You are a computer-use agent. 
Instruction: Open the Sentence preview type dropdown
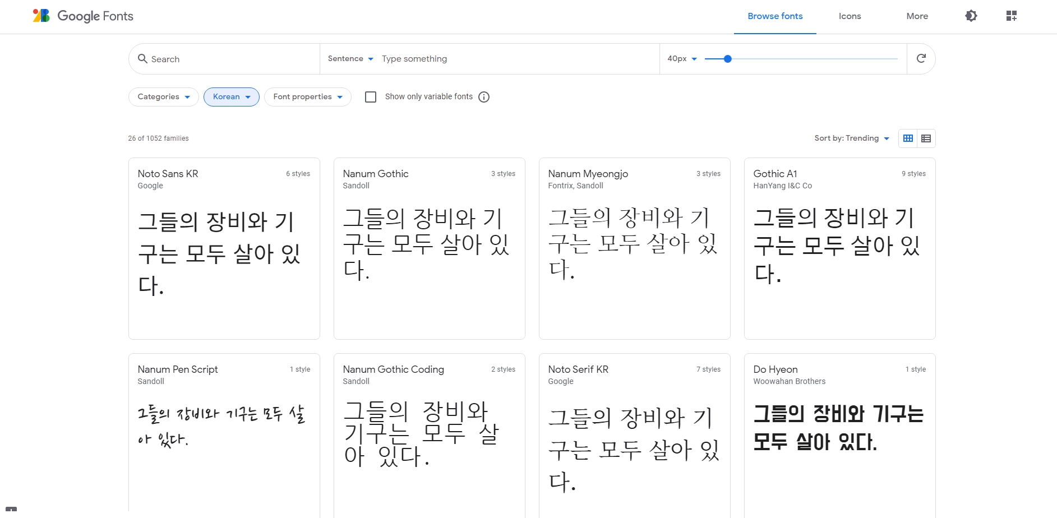click(x=350, y=59)
